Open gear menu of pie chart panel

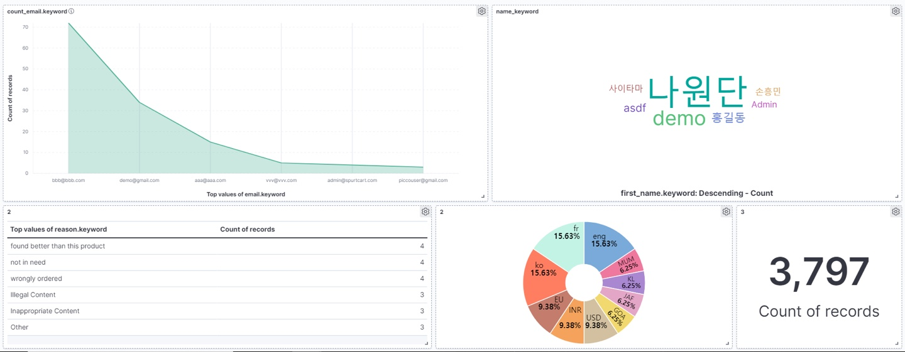(x=726, y=212)
